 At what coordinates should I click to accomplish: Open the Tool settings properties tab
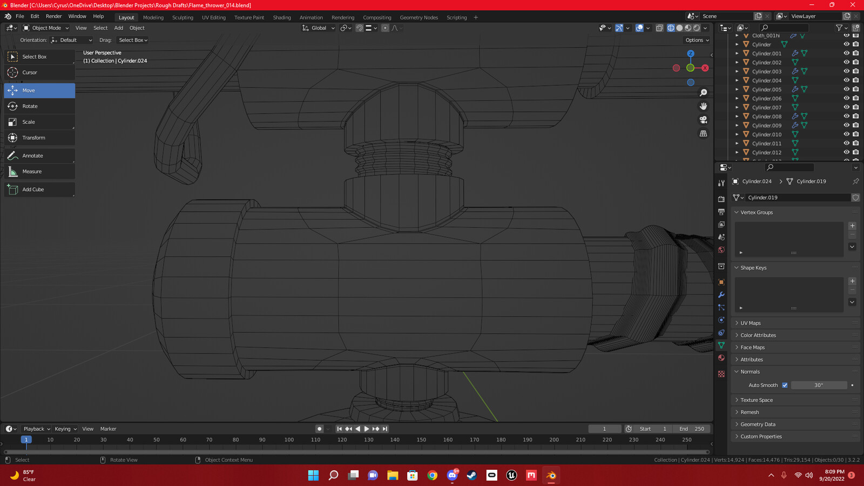pyautogui.click(x=721, y=183)
